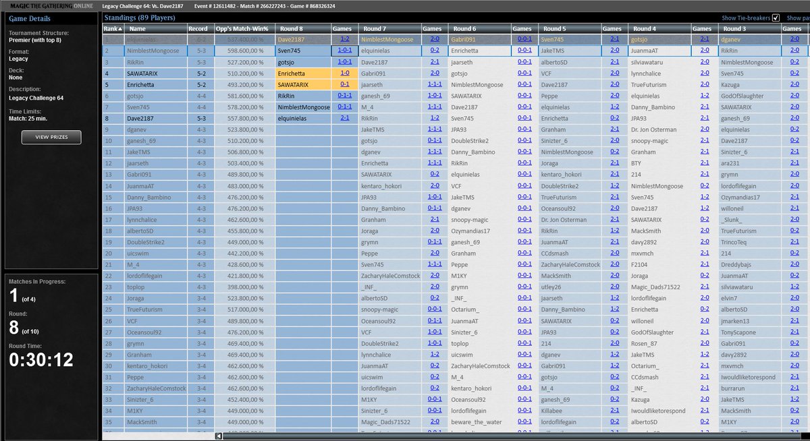Click the Round 3 column header

(x=749, y=29)
